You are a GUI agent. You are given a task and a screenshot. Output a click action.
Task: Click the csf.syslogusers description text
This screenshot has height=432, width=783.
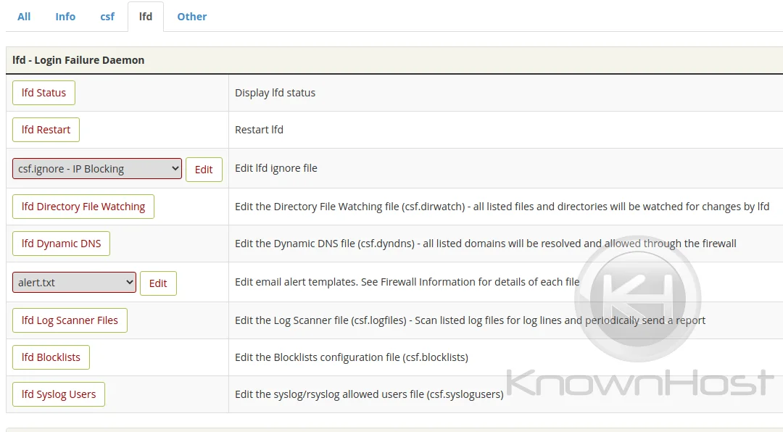(369, 394)
